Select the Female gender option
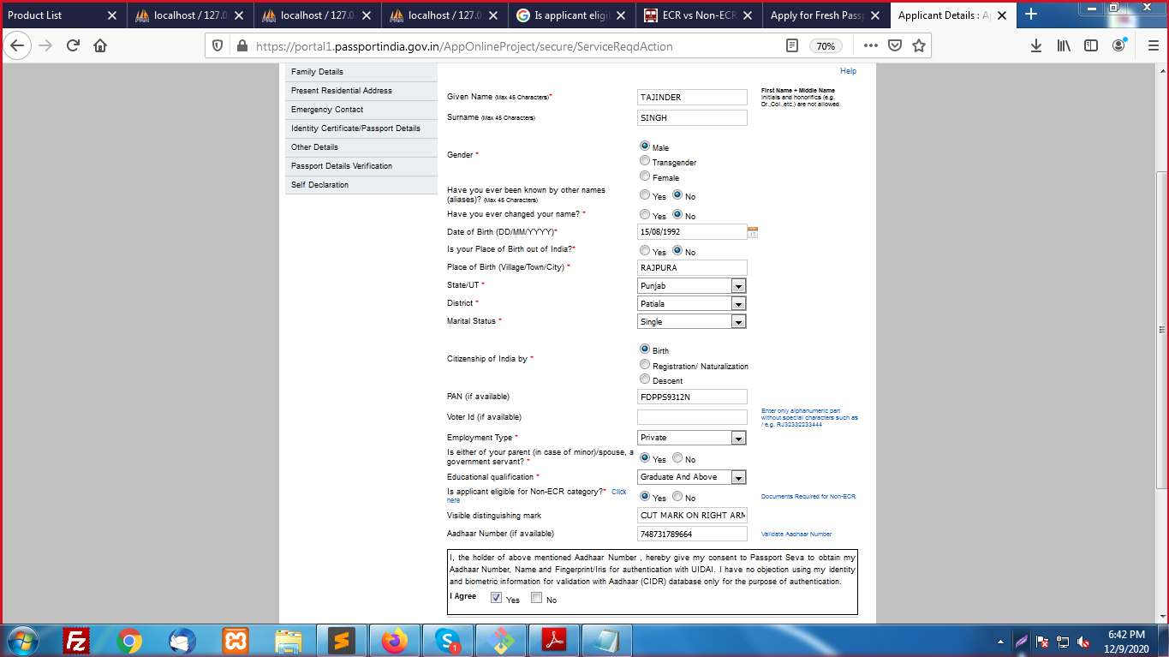 pyautogui.click(x=645, y=176)
